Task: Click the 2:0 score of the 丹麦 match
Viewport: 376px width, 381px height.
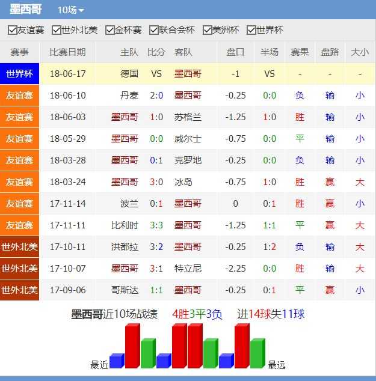Action: point(156,96)
